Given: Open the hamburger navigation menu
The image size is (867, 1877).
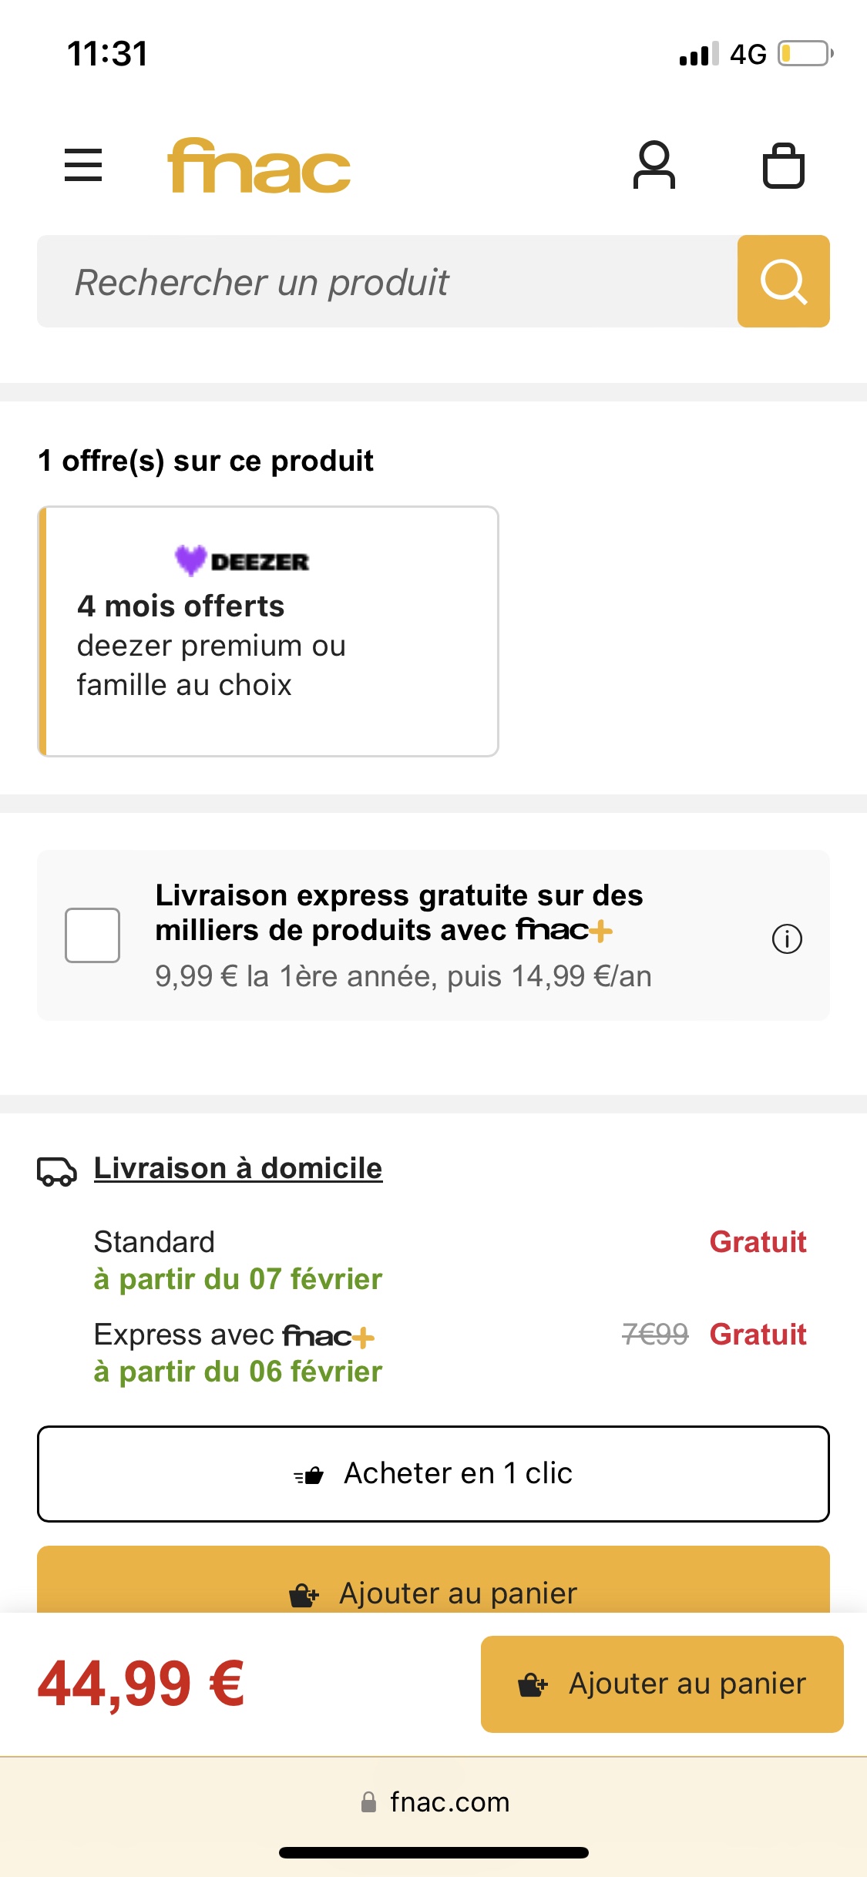Looking at the screenshot, I should tap(83, 165).
